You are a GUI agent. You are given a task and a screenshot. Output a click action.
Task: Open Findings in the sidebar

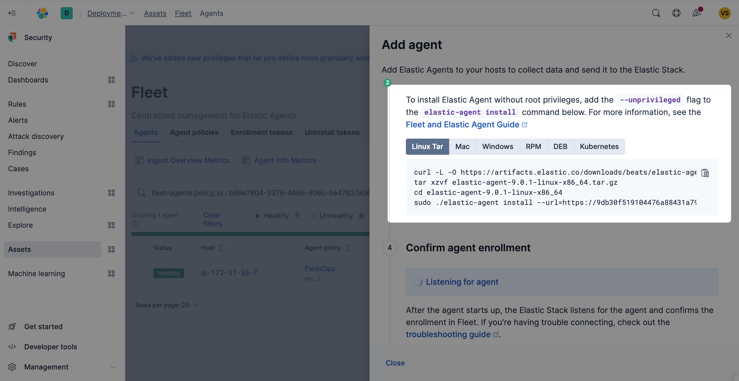pyautogui.click(x=22, y=152)
